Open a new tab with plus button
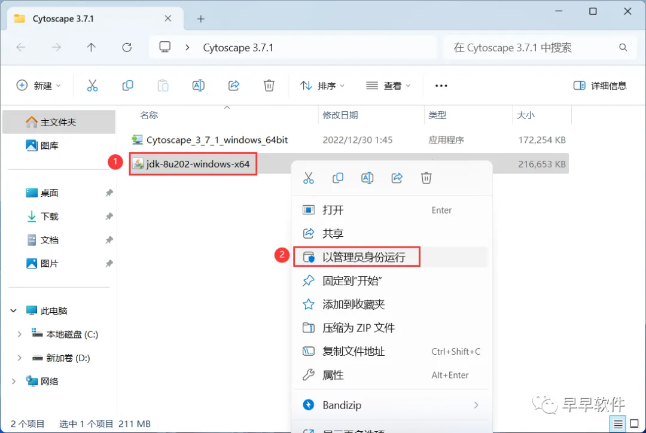Viewport: 646px width, 433px height. (200, 19)
